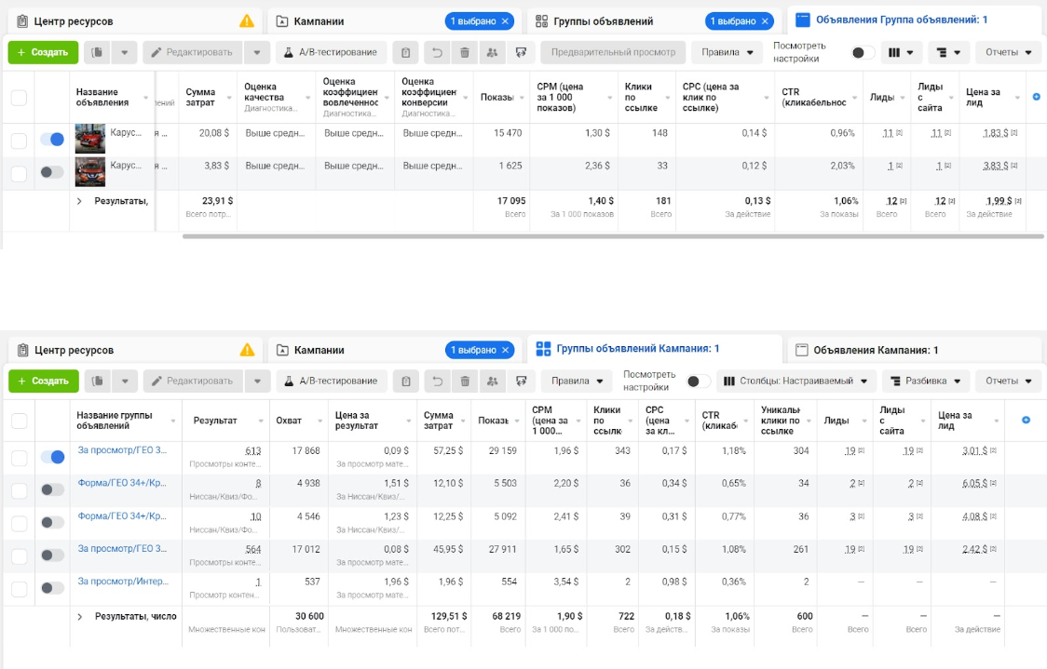This screenshot has height=669, width=1047.
Task: Click the yellow warning triangle beside the Объявления tab row
Action: 247,20
